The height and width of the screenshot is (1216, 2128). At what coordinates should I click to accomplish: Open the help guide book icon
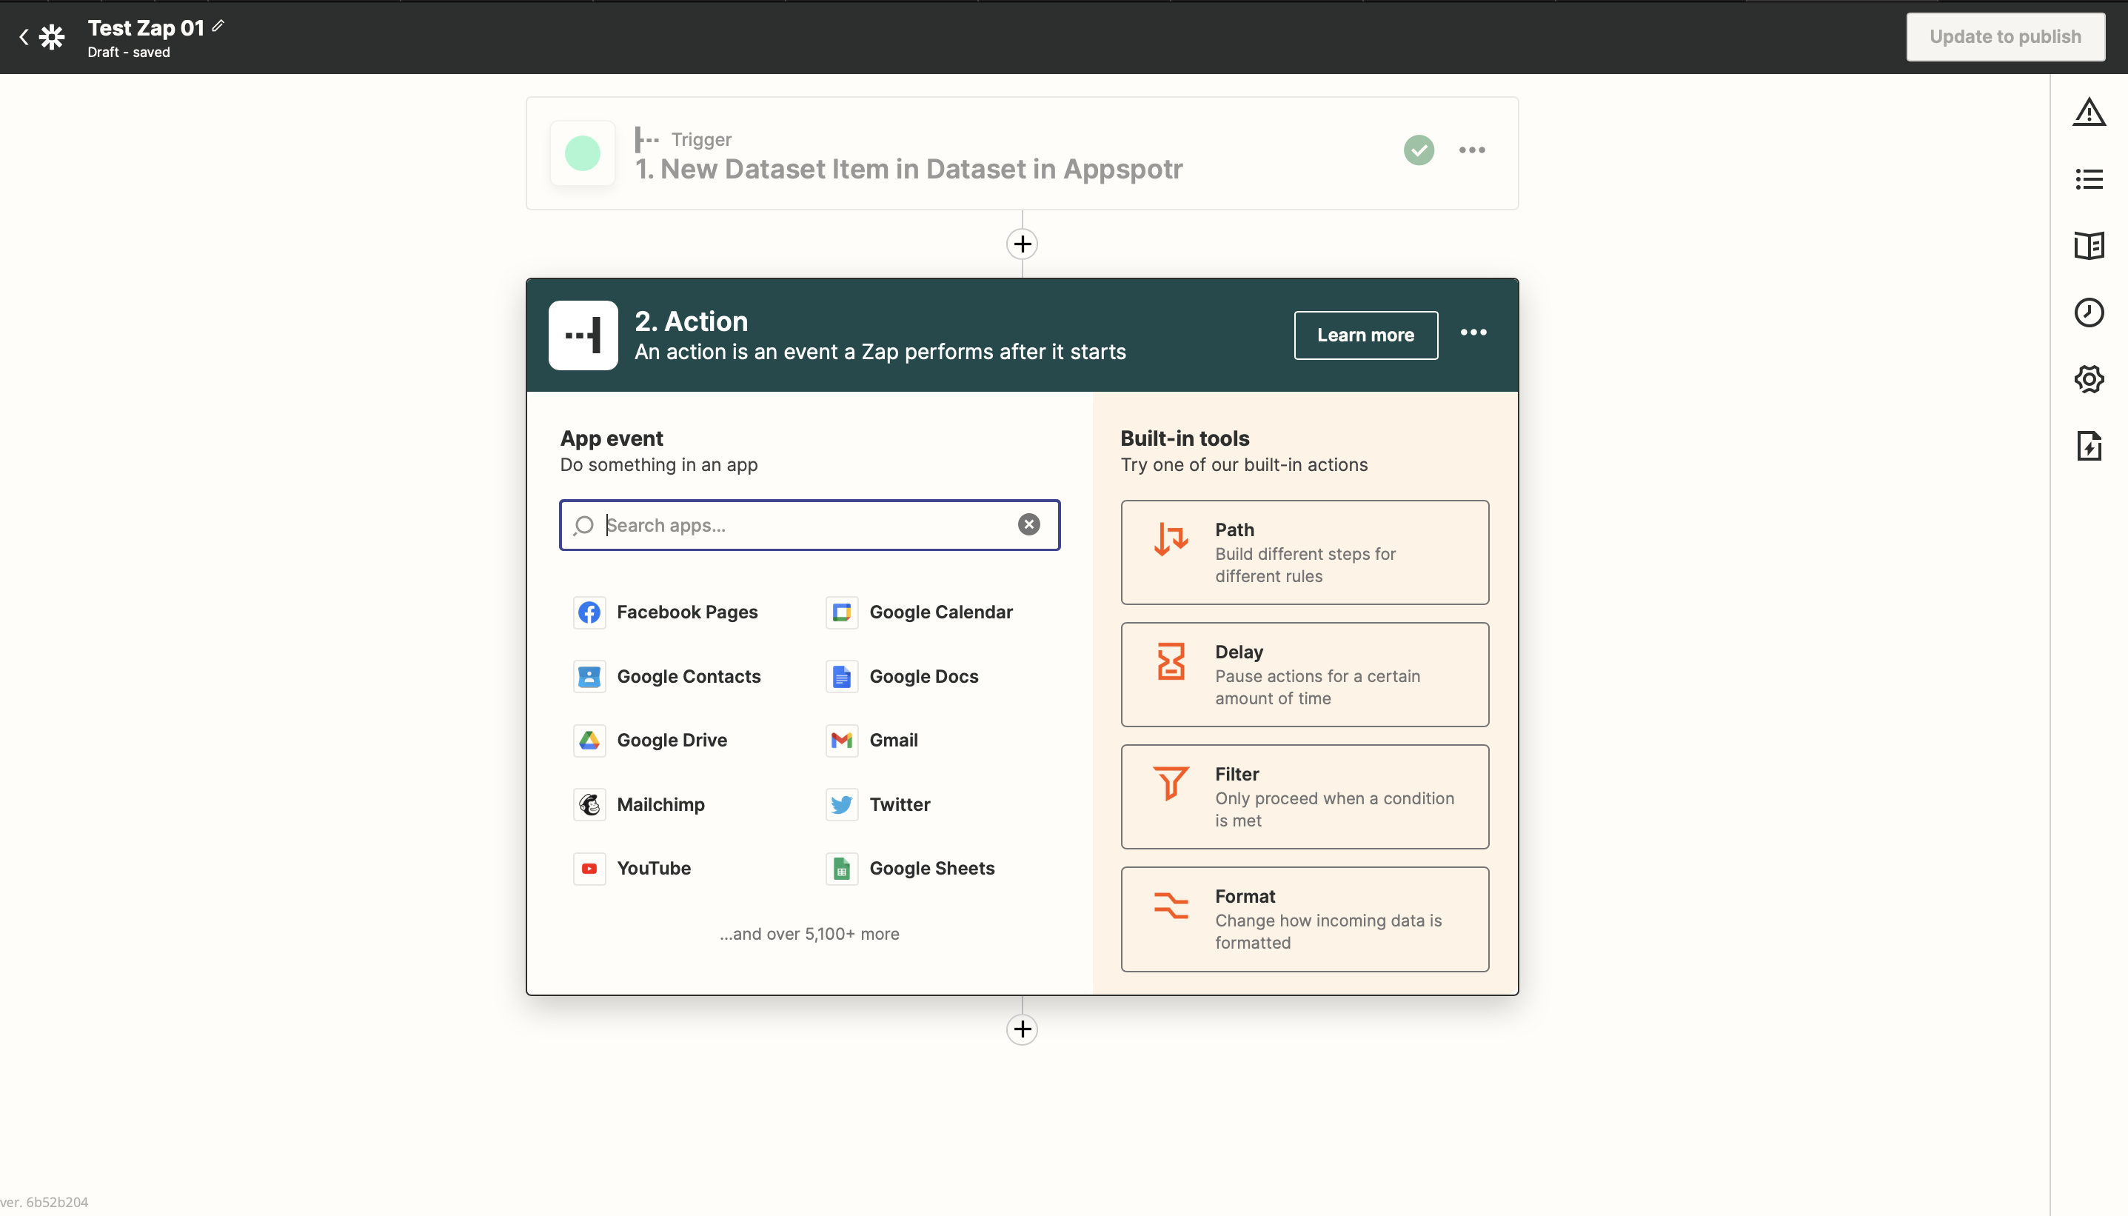tap(2089, 246)
